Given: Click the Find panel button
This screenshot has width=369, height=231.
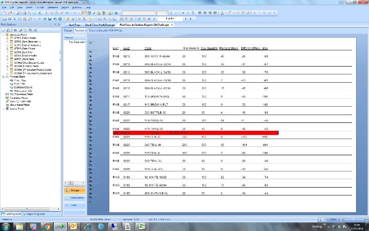Looking at the screenshot, I should pyautogui.click(x=74, y=205).
